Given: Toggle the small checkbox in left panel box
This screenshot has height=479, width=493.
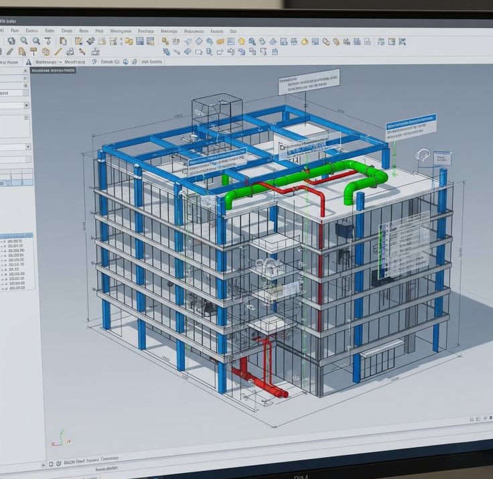Looking at the screenshot, I should [26, 117].
